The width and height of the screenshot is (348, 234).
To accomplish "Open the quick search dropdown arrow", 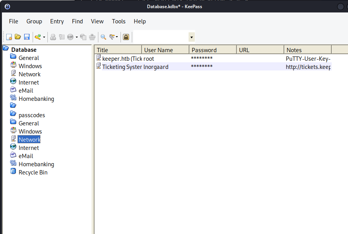I will point(192,37).
